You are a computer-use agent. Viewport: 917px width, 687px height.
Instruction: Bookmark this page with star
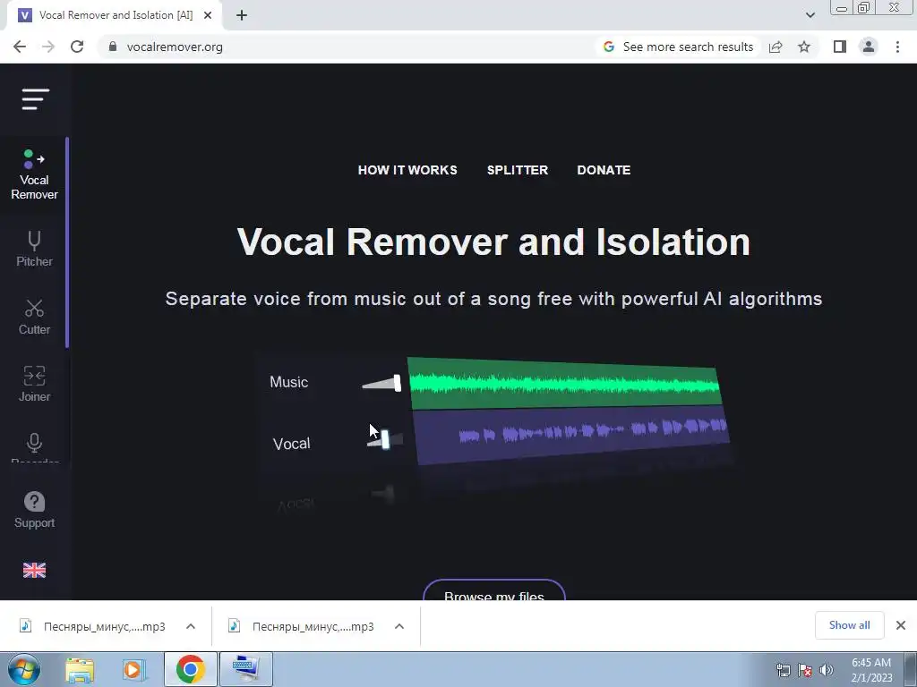click(x=804, y=47)
